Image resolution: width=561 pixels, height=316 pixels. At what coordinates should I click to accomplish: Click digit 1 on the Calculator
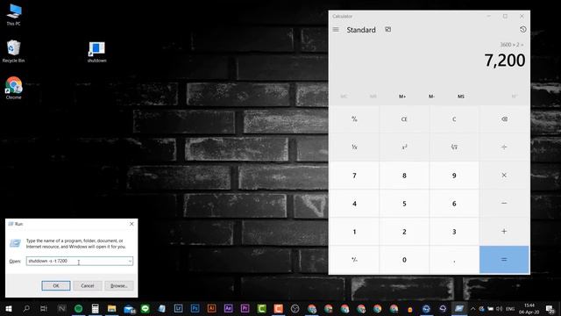354,232
